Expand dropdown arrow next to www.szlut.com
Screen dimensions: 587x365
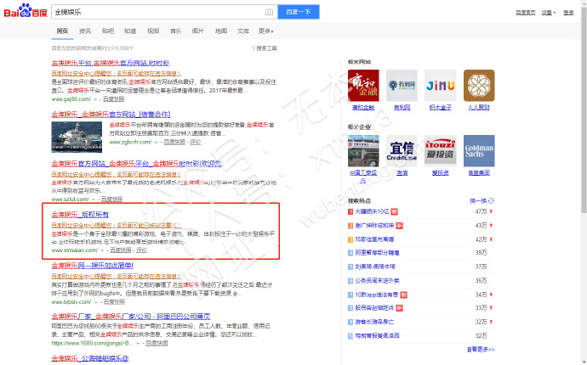coord(94,199)
